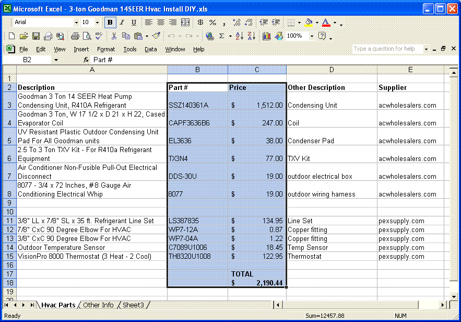This screenshot has width=461, height=322.
Task: Click AutoSum sigma icon
Action: click(x=222, y=36)
